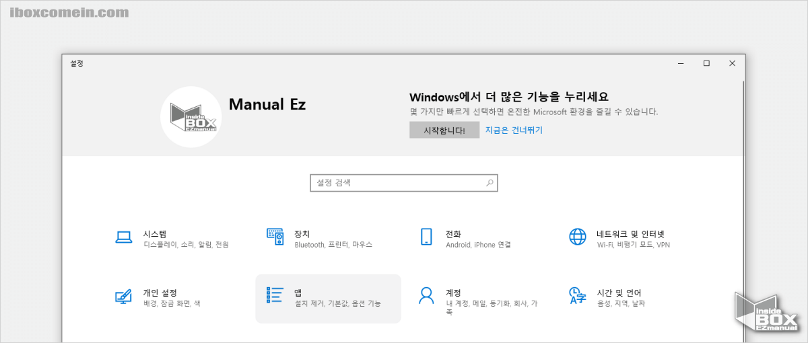Image resolution: width=808 pixels, height=343 pixels.
Task: Click the 시스템 title text
Action: pos(155,234)
